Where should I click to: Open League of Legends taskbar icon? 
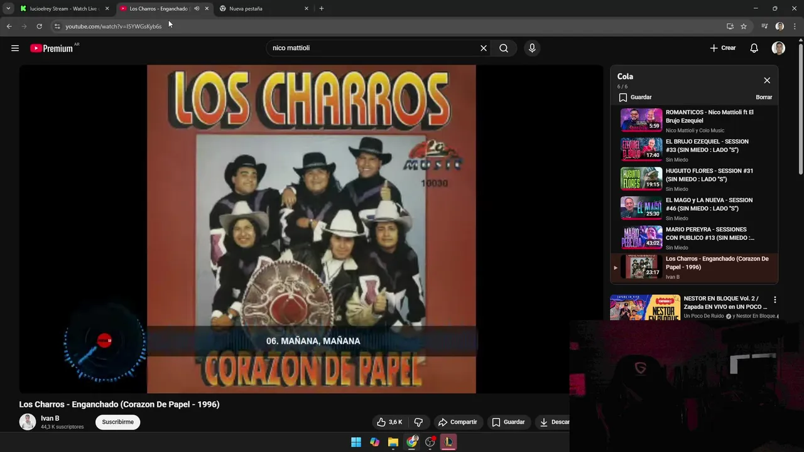(x=448, y=442)
